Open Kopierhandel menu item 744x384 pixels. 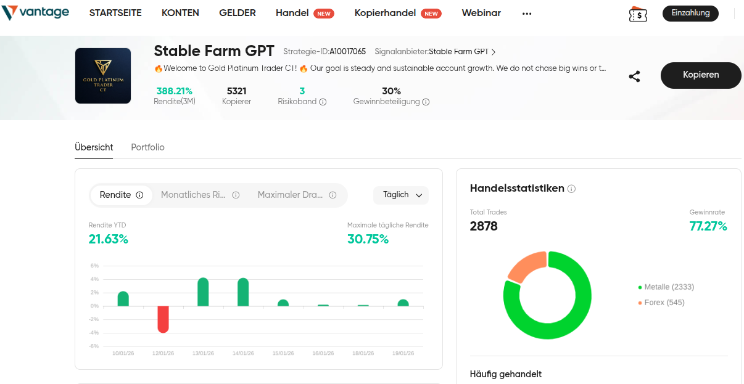[x=386, y=13]
